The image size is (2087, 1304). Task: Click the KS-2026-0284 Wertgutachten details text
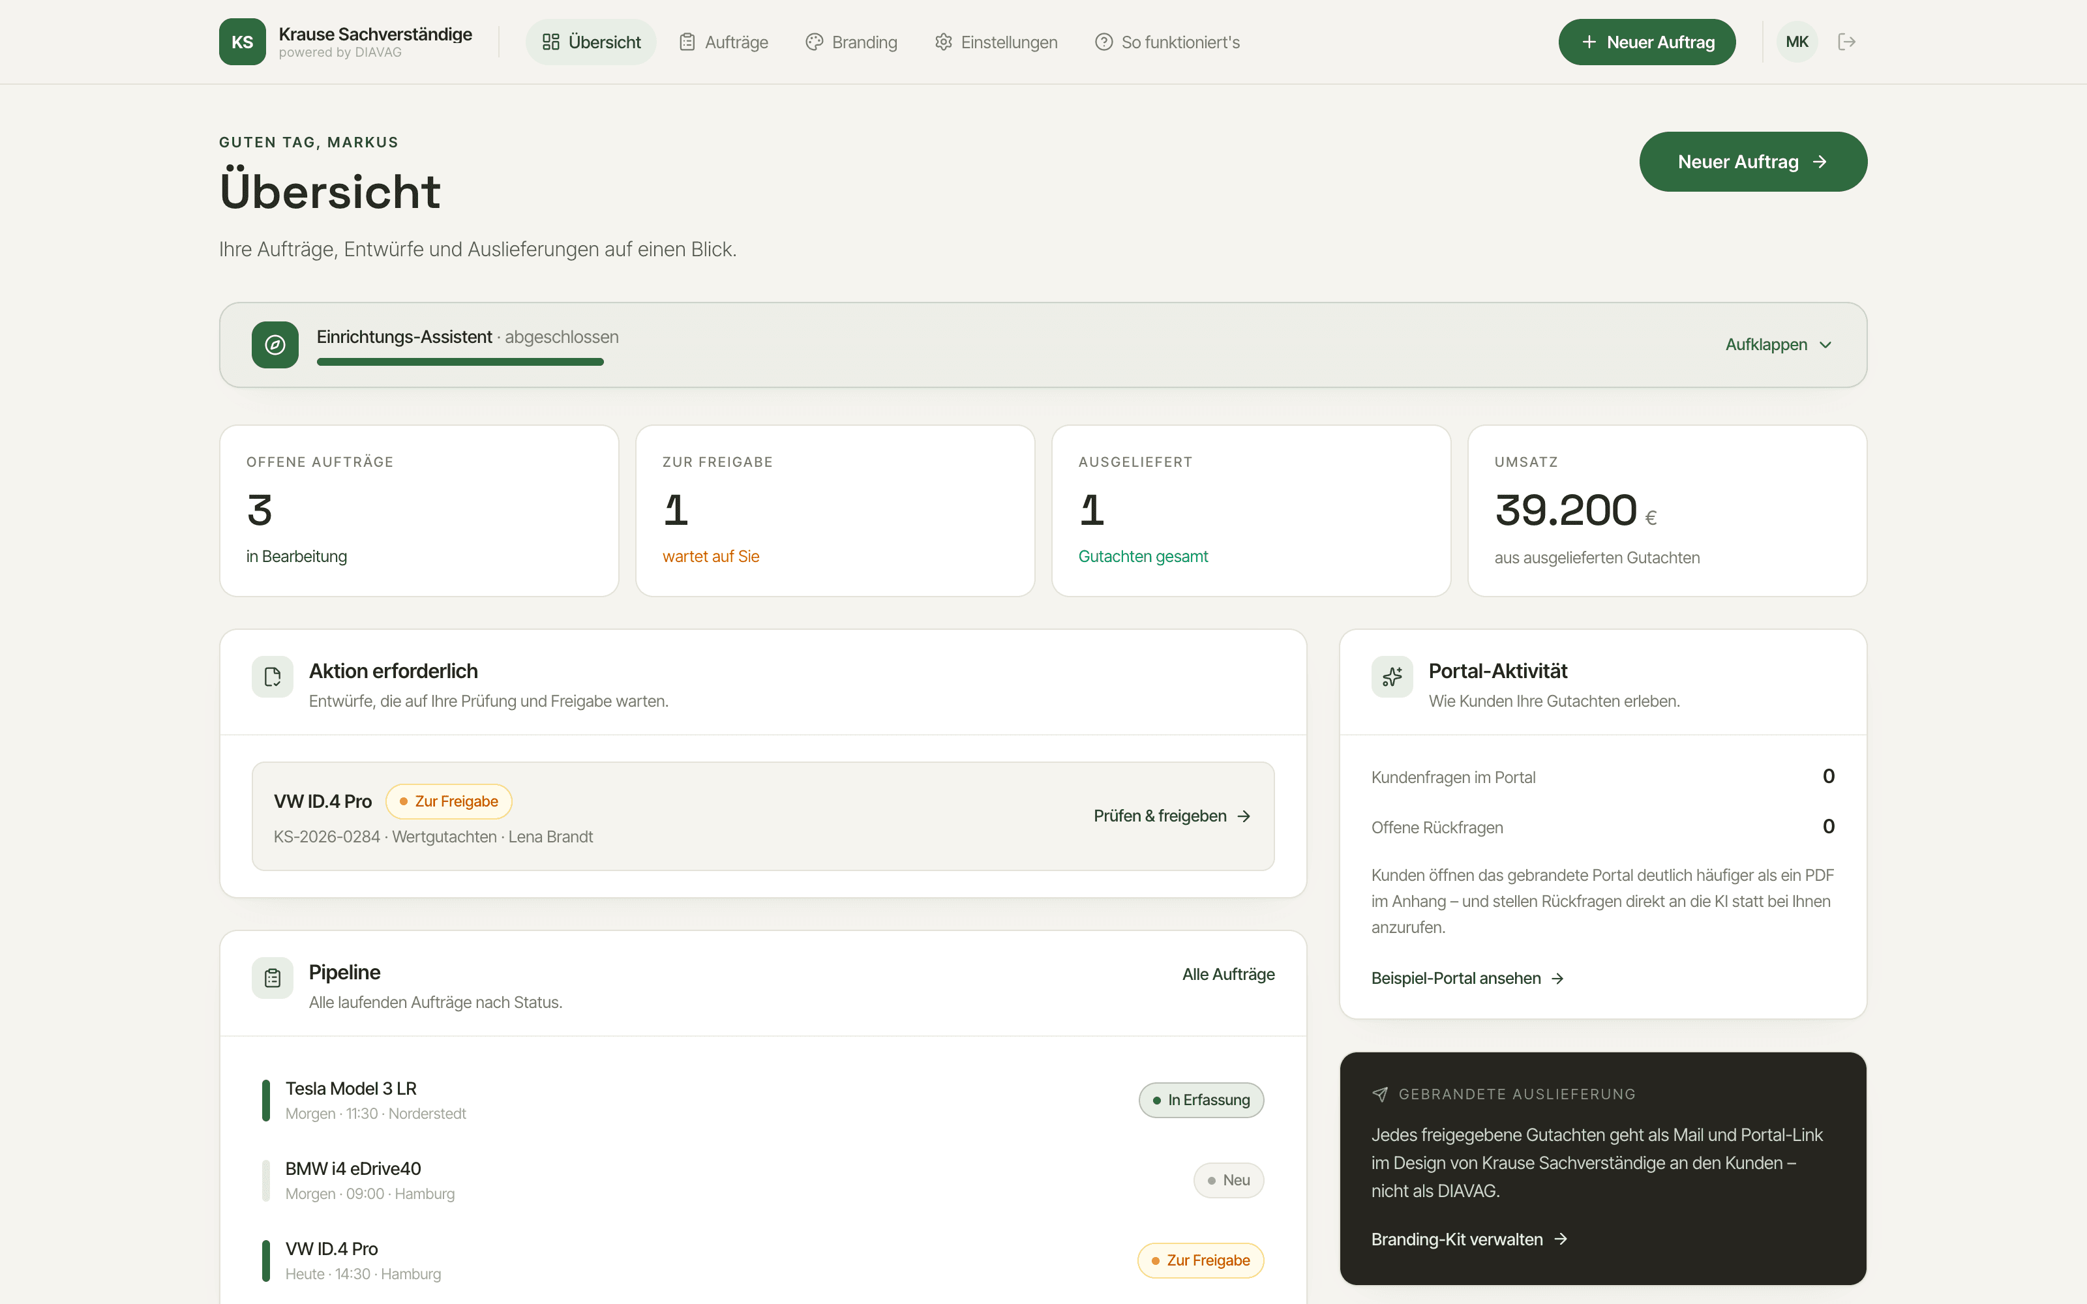[x=433, y=837]
